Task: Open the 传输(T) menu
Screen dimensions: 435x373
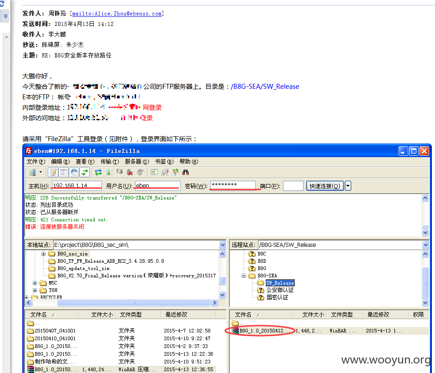Action: [110, 162]
